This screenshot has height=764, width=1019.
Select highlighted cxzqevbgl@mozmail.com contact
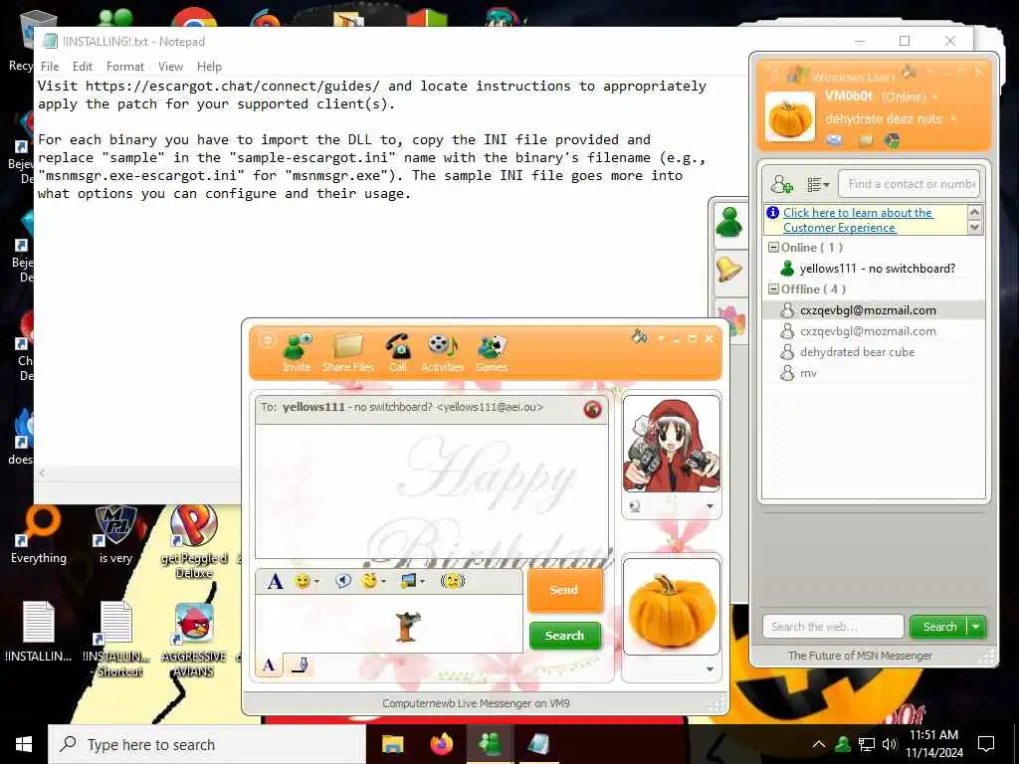pos(874,310)
